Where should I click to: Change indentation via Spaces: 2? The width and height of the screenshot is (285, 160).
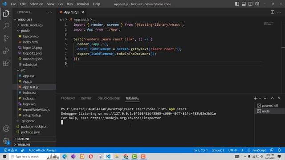click(218, 150)
